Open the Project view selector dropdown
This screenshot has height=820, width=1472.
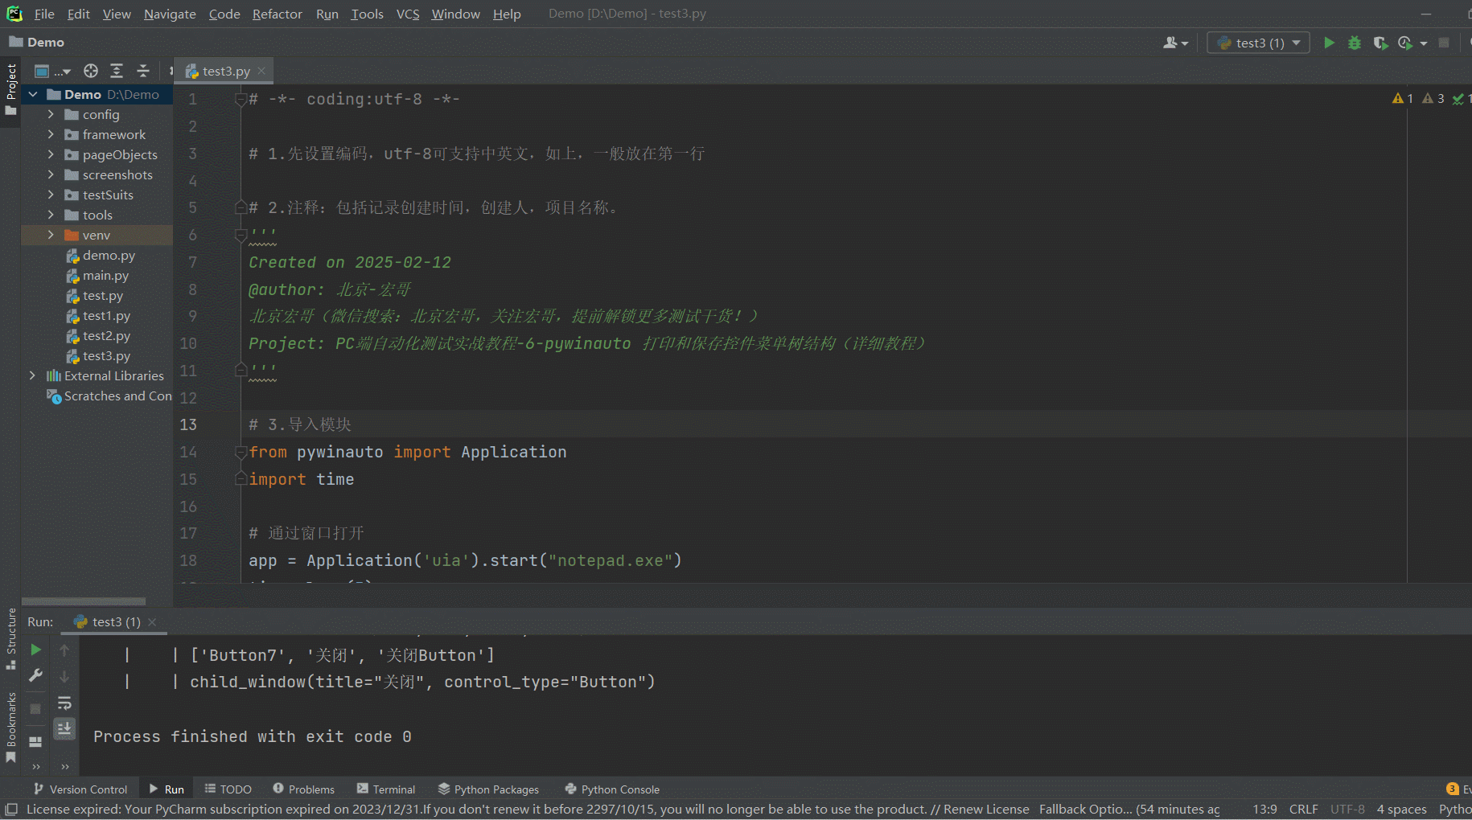tap(52, 71)
